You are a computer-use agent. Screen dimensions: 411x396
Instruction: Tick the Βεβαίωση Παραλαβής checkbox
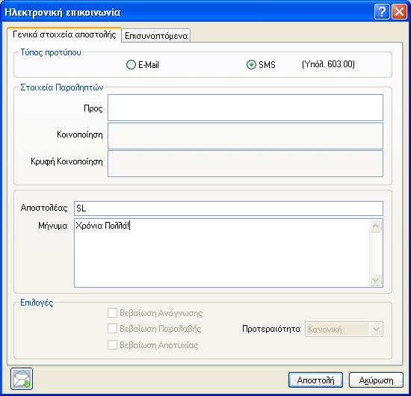click(112, 329)
